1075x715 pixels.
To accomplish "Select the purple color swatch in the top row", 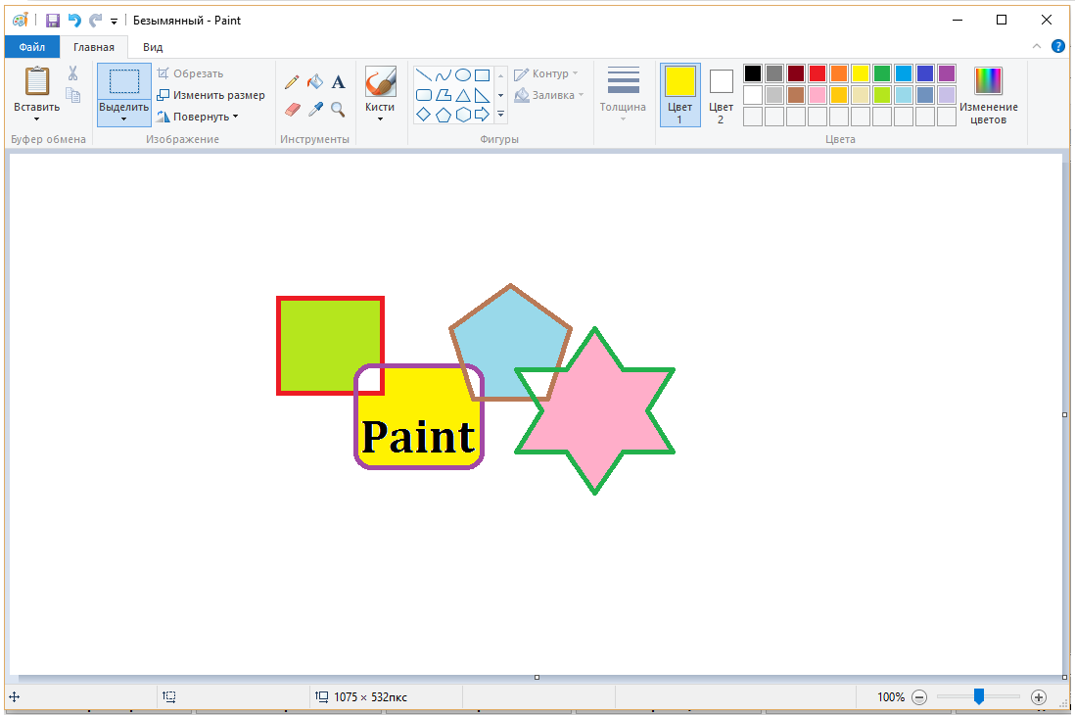I will click(947, 73).
